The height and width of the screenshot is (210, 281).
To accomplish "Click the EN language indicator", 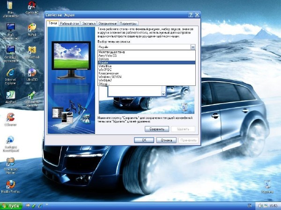I will click(250, 206).
